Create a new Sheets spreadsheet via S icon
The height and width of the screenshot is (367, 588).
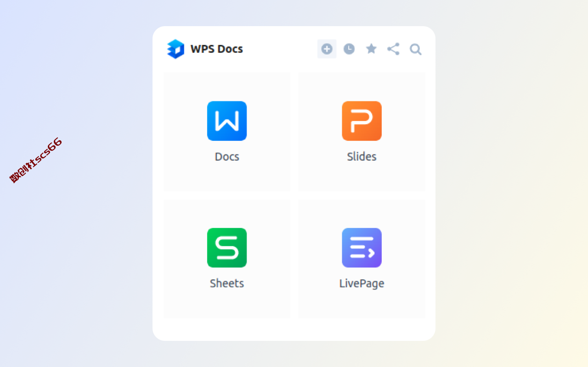pyautogui.click(x=227, y=247)
